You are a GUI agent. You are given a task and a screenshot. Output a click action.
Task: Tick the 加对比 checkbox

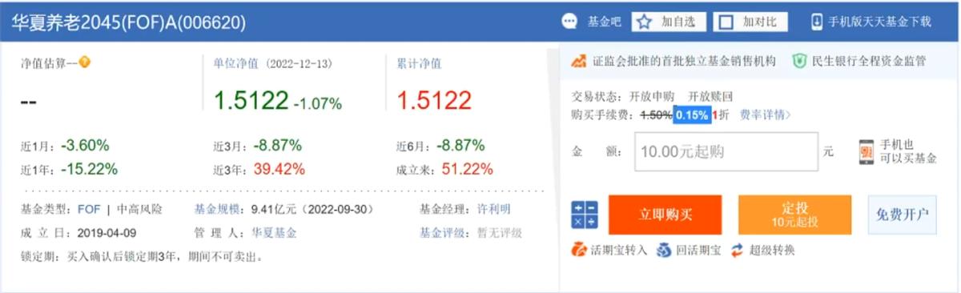click(726, 22)
